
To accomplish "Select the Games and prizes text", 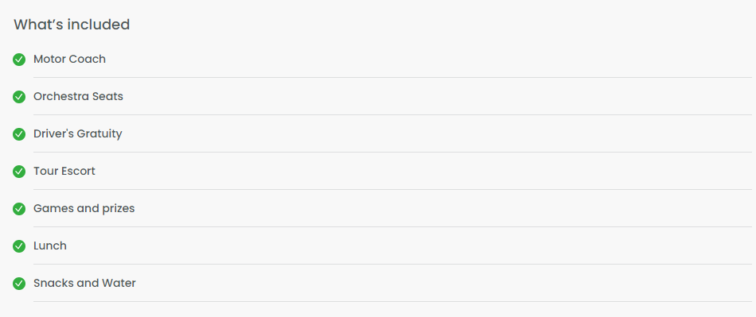I will pyautogui.click(x=84, y=208).
